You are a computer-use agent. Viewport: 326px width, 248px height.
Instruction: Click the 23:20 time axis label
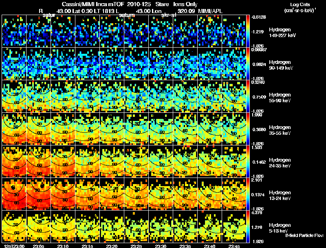112,246
